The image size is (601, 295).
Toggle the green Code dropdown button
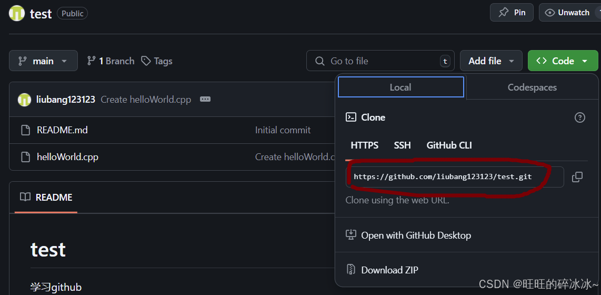(x=562, y=61)
